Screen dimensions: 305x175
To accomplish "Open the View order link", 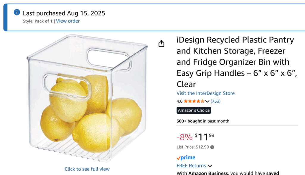I will [68, 21].
